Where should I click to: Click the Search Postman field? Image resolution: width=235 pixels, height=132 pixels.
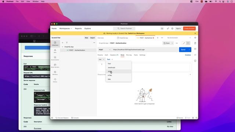(x=124, y=29)
